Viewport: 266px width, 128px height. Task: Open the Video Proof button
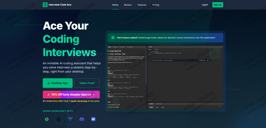[x=87, y=83]
